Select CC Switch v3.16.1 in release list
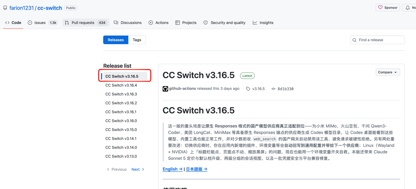Screen dimensions: 416x189 (x=121, y=112)
